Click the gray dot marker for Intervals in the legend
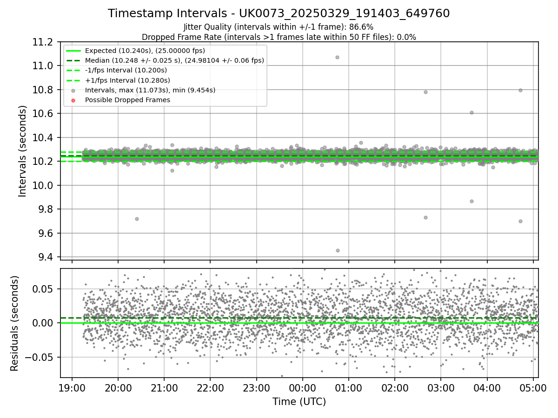Image resolution: width=558 pixels, height=418 pixels. (73, 90)
